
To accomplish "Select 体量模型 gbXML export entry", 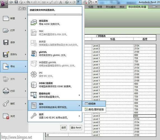I will (x=55, y=64).
